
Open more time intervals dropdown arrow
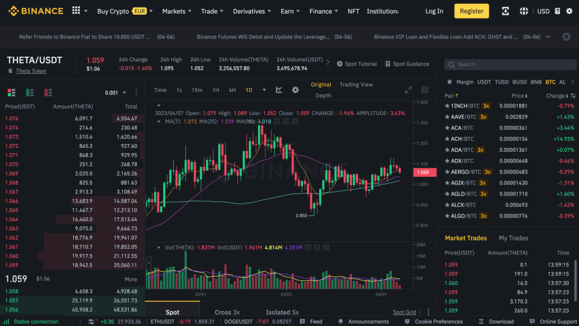(x=264, y=90)
